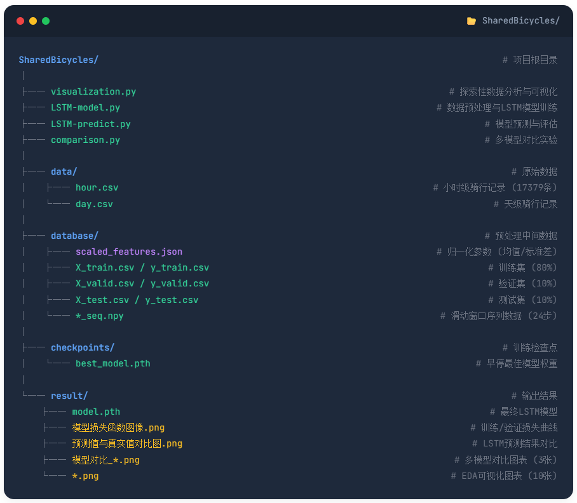Open LSTM-model.py in the tree

(x=85, y=108)
